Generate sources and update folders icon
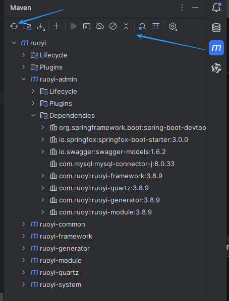Image resolution: width=229 pixels, height=301 pixels. tap(27, 26)
